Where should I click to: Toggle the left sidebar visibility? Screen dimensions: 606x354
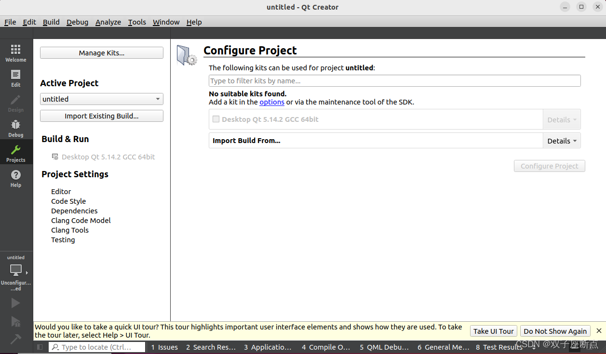click(x=40, y=347)
